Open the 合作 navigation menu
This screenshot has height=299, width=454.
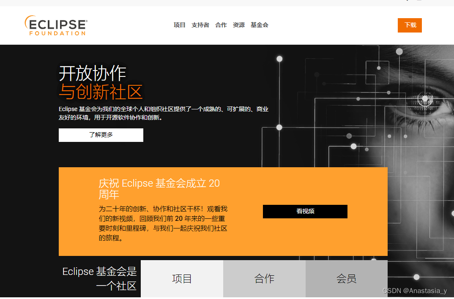pyautogui.click(x=221, y=25)
